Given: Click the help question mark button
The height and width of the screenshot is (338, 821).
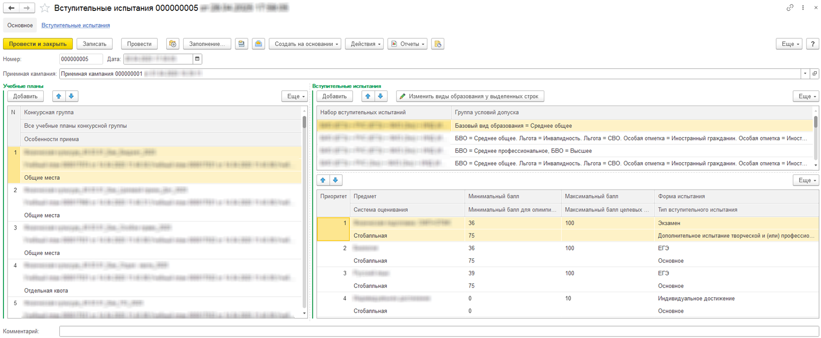Looking at the screenshot, I should [813, 44].
